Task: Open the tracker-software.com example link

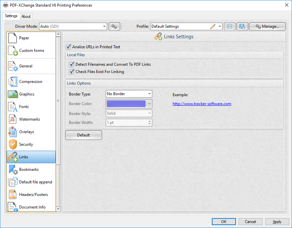Action: click(x=202, y=104)
